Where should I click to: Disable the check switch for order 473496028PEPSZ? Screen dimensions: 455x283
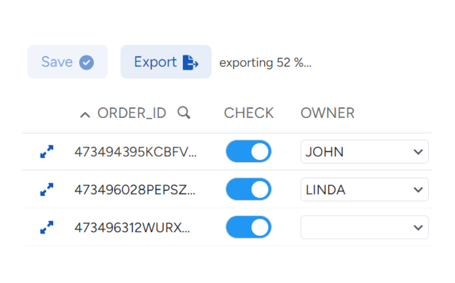point(248,189)
